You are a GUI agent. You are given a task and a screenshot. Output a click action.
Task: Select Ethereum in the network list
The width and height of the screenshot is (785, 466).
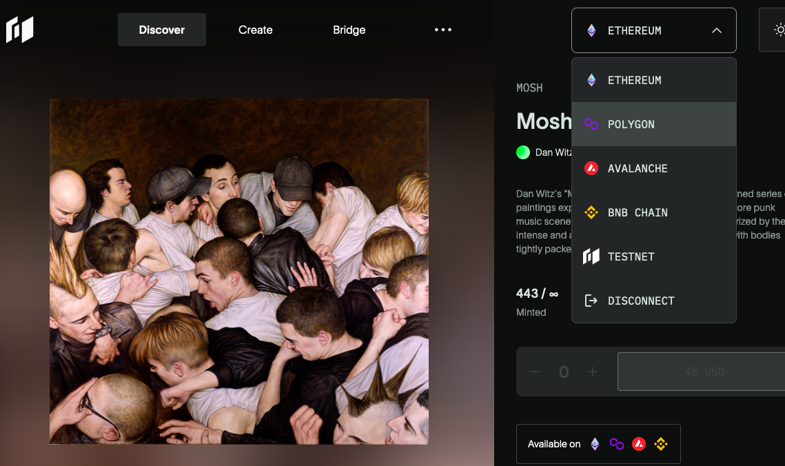point(654,80)
